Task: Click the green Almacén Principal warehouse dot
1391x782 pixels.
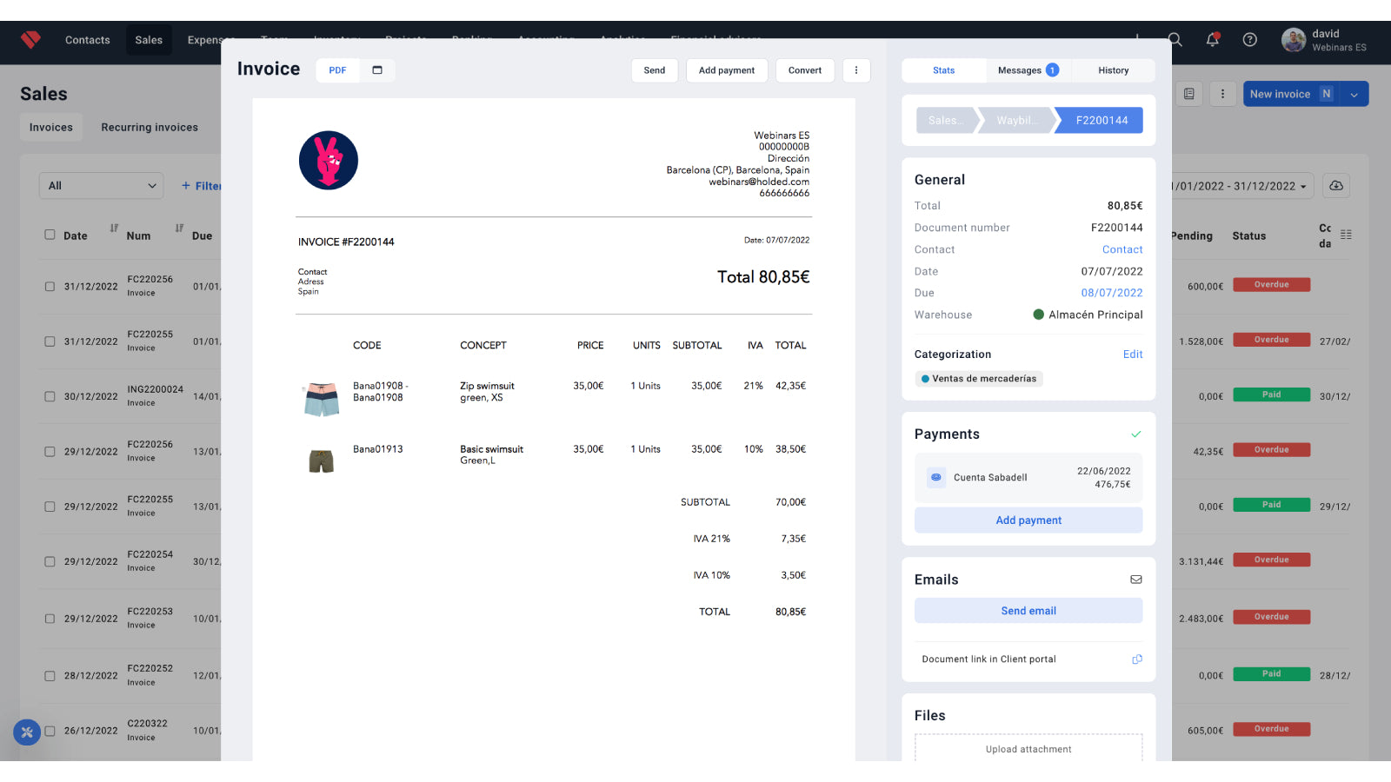Action: (x=1039, y=315)
